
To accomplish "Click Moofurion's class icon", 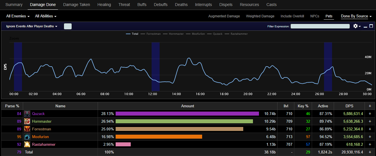I will click(27, 137).
